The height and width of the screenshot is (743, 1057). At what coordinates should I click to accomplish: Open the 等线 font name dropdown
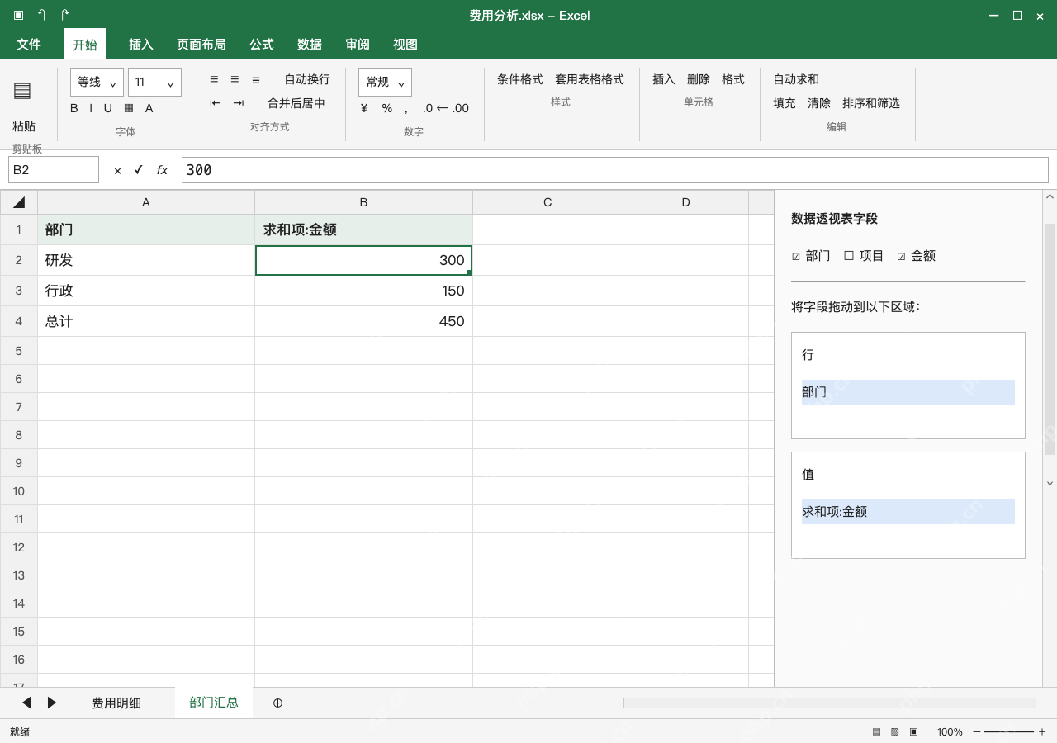pos(97,83)
